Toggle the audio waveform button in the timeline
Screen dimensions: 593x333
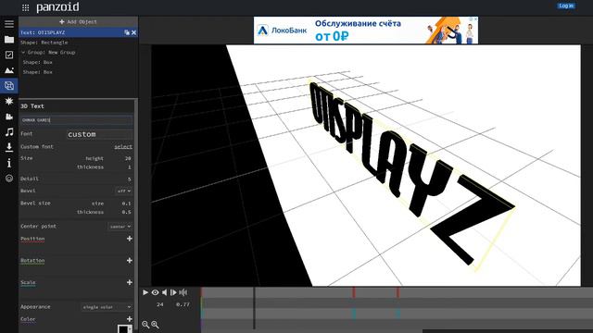pyautogui.click(x=183, y=292)
